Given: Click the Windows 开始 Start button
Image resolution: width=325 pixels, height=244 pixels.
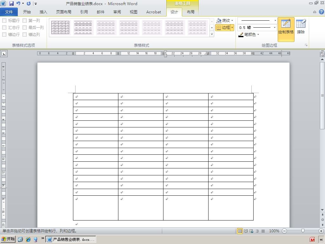Looking at the screenshot, I should (x=8, y=239).
